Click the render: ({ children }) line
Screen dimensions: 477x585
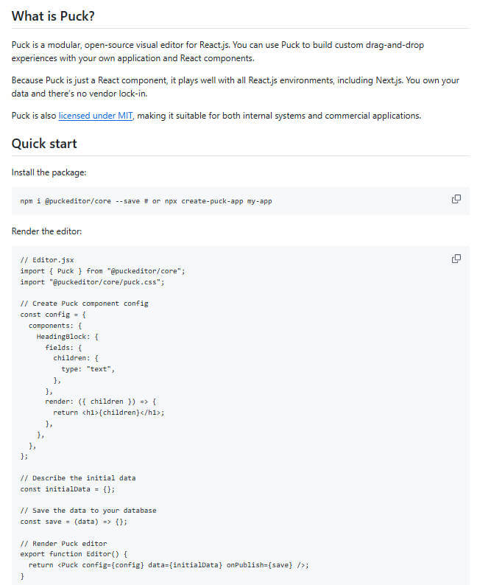pyautogui.click(x=101, y=402)
